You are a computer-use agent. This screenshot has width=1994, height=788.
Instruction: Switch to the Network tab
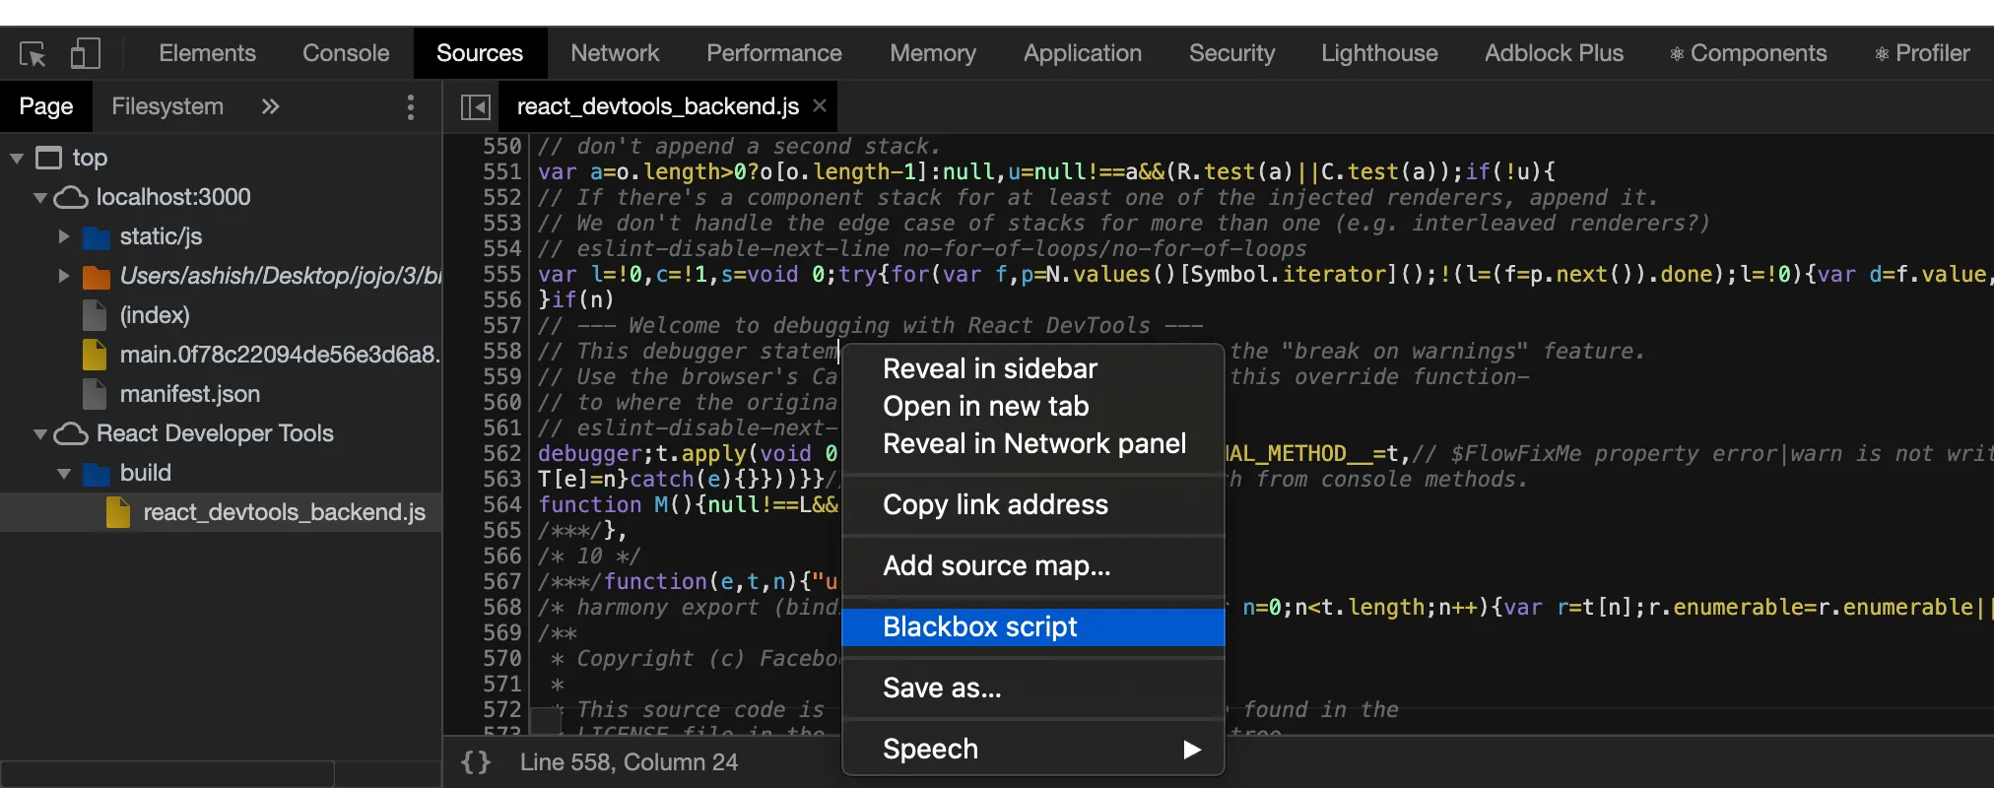615,53
